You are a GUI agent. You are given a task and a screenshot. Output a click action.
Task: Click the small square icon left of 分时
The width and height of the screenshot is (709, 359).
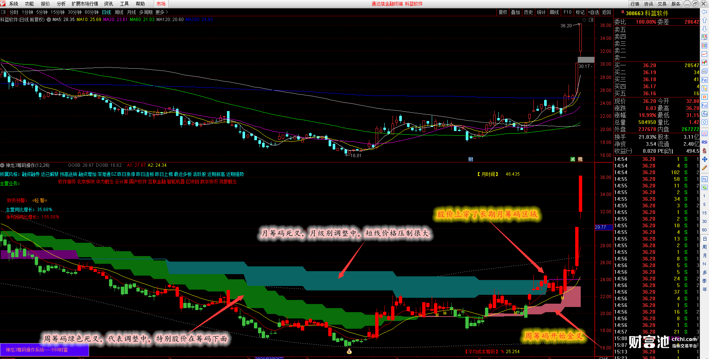click(3, 12)
